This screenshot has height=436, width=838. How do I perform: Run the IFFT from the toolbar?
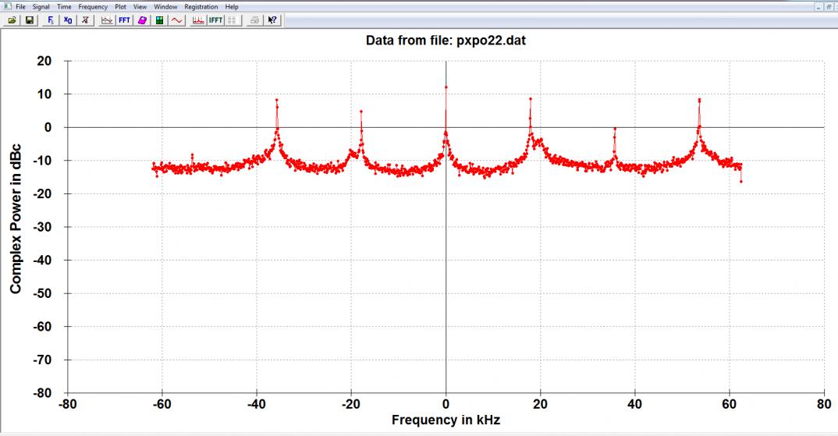216,20
